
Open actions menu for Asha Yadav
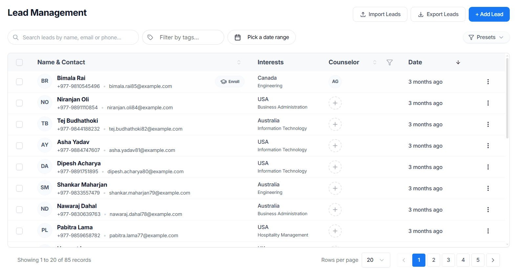488,146
